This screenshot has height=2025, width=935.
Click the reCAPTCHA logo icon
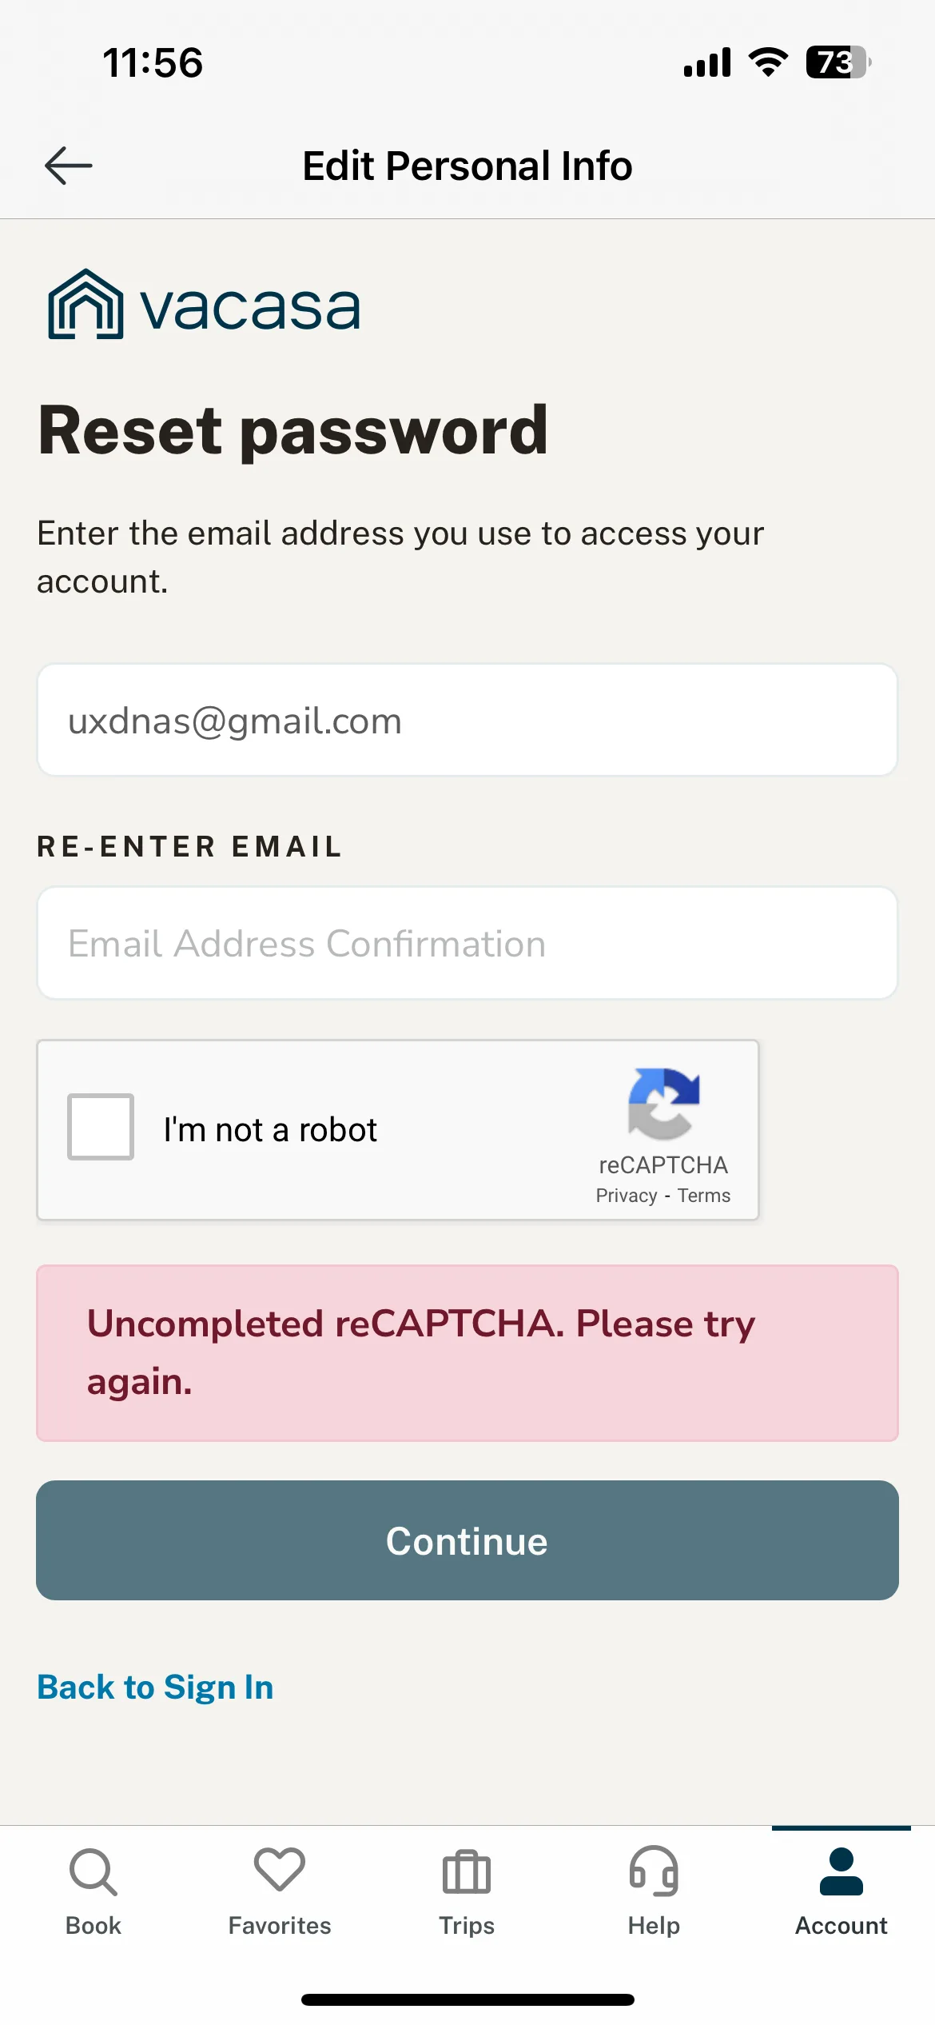[663, 1104]
